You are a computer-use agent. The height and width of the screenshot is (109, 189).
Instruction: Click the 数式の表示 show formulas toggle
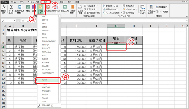128,6
